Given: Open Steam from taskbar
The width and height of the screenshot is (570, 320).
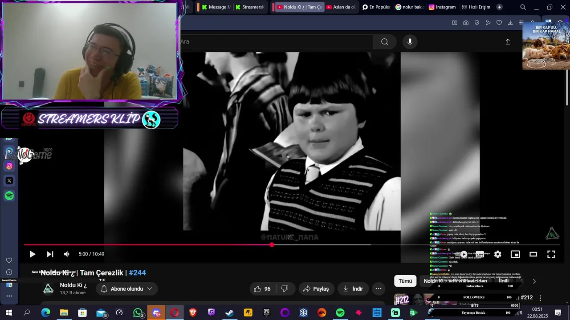Looking at the screenshot, I should point(229,313).
